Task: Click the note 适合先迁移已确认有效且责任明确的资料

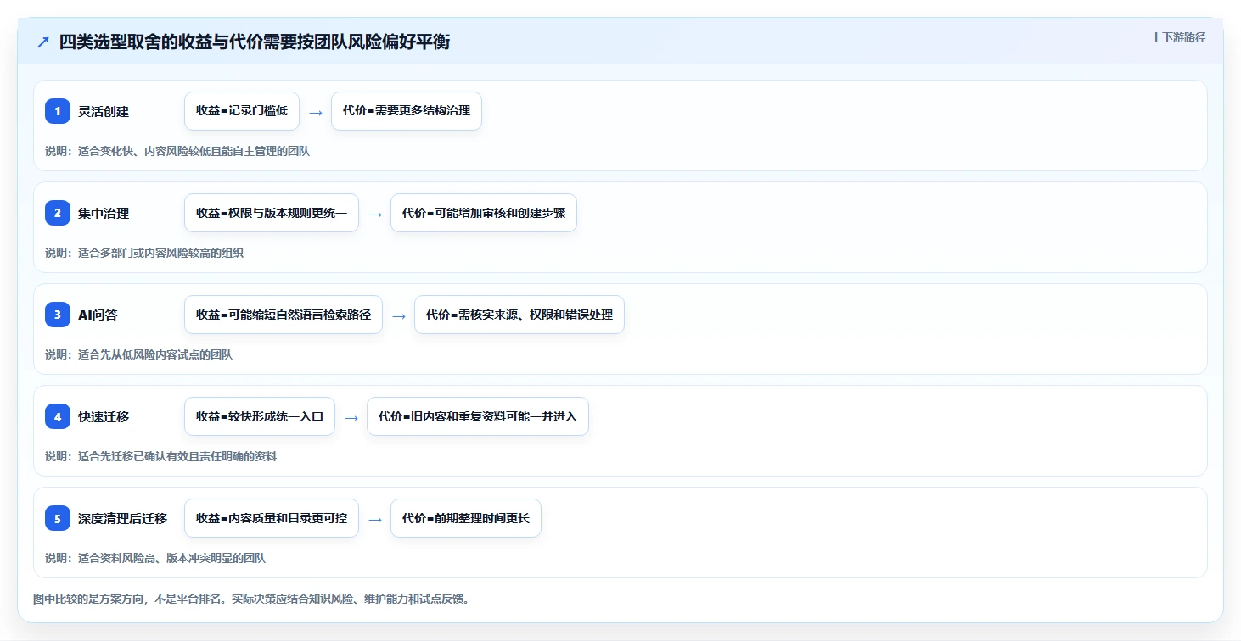Action: point(160,456)
